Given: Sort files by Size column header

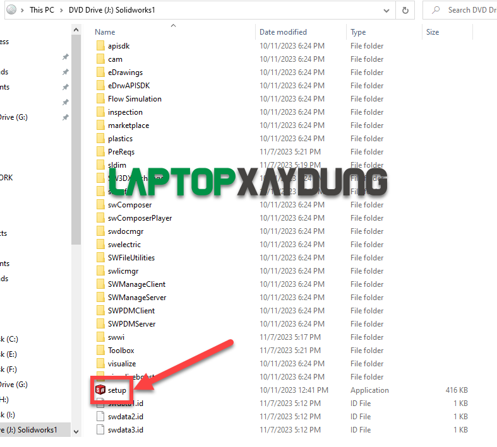Looking at the screenshot, I should pyautogui.click(x=433, y=32).
